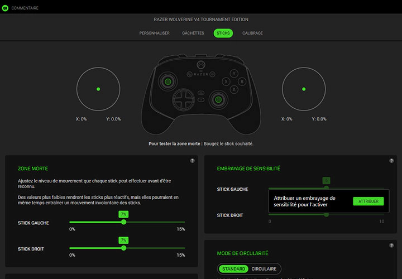The width and height of the screenshot is (402, 279).
Task: Click the A button on controller diagram
Action: click(234, 90)
